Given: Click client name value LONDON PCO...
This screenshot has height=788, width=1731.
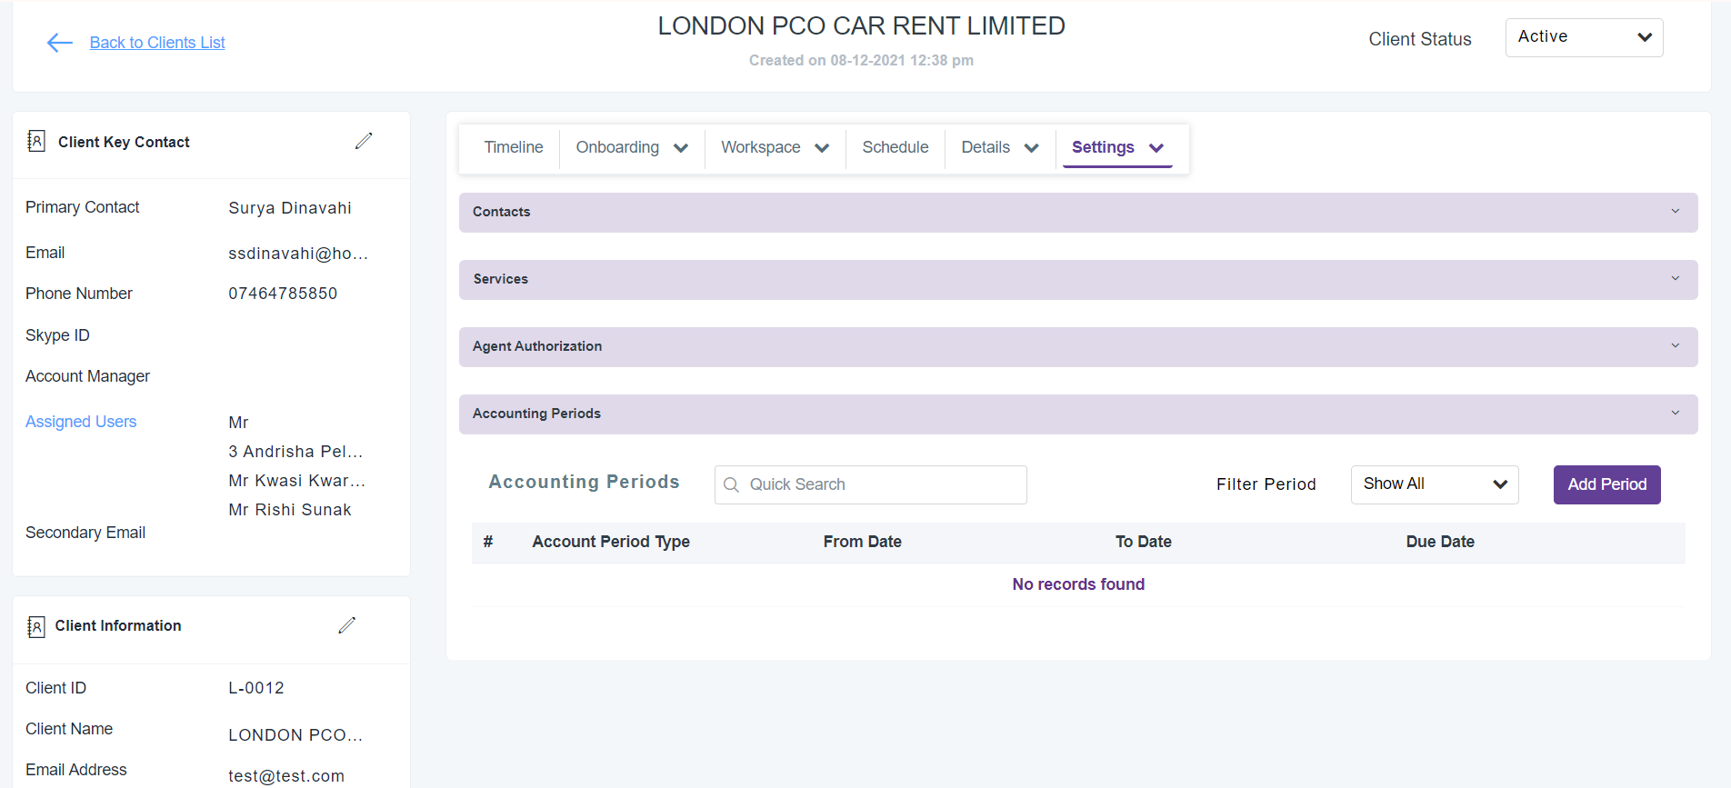Looking at the screenshot, I should pos(295,735).
